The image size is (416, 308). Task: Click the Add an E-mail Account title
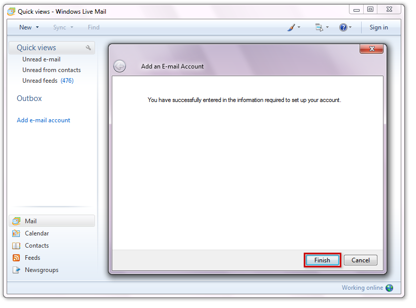click(173, 66)
